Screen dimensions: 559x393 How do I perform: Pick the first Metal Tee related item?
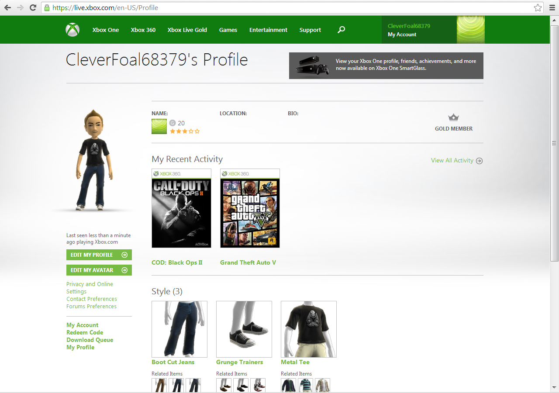coord(288,385)
